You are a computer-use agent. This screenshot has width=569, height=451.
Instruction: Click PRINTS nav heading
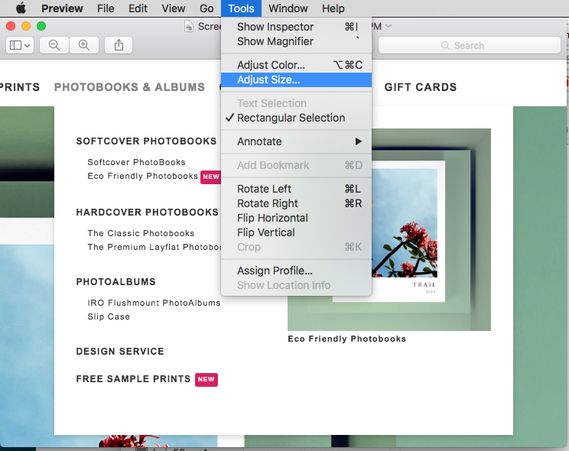click(x=20, y=87)
